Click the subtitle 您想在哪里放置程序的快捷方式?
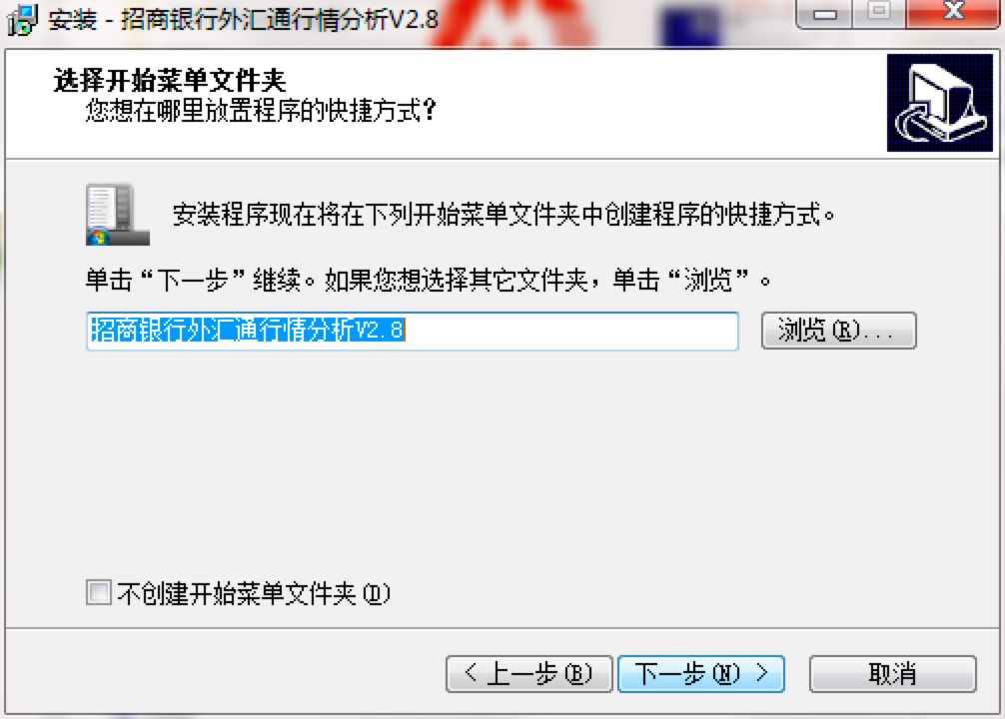 pos(261,110)
